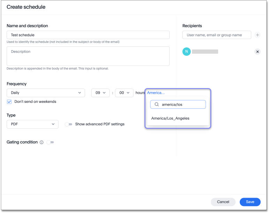Viewport: 269px width, 213px height.
Task: Open the hour dropdown showing 09
Action: (x=100, y=93)
